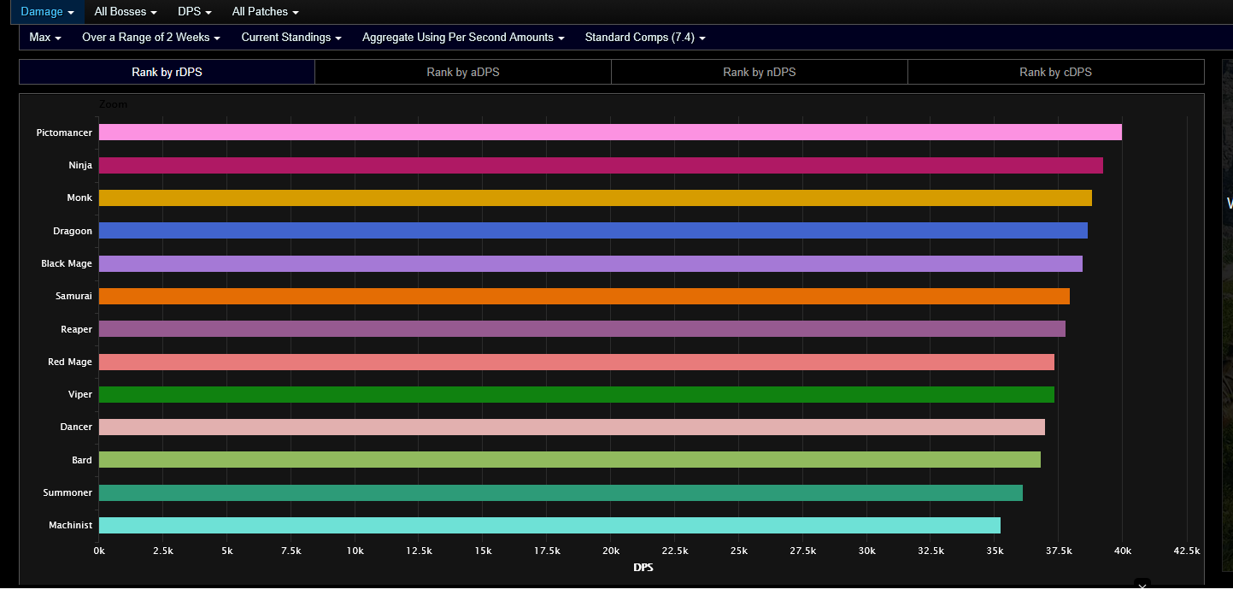Screen dimensions: 1233x613
Task: Open the Standard Comps (7.4) dropdown
Action: (645, 38)
